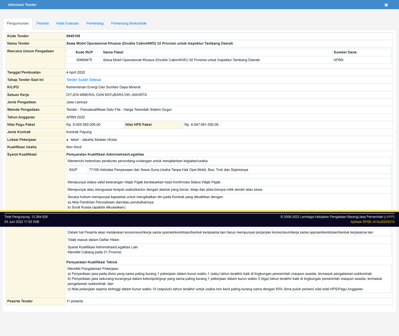The width and height of the screenshot is (399, 336).
Task: Click the Tender Sudah Selesai link
Action: (83, 80)
